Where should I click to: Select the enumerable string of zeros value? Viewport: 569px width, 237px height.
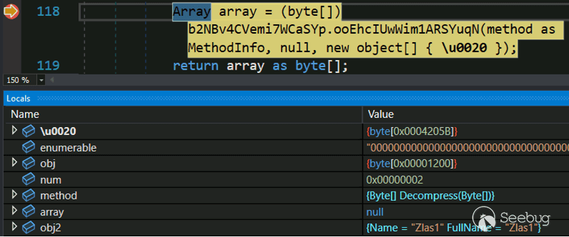[467, 148]
